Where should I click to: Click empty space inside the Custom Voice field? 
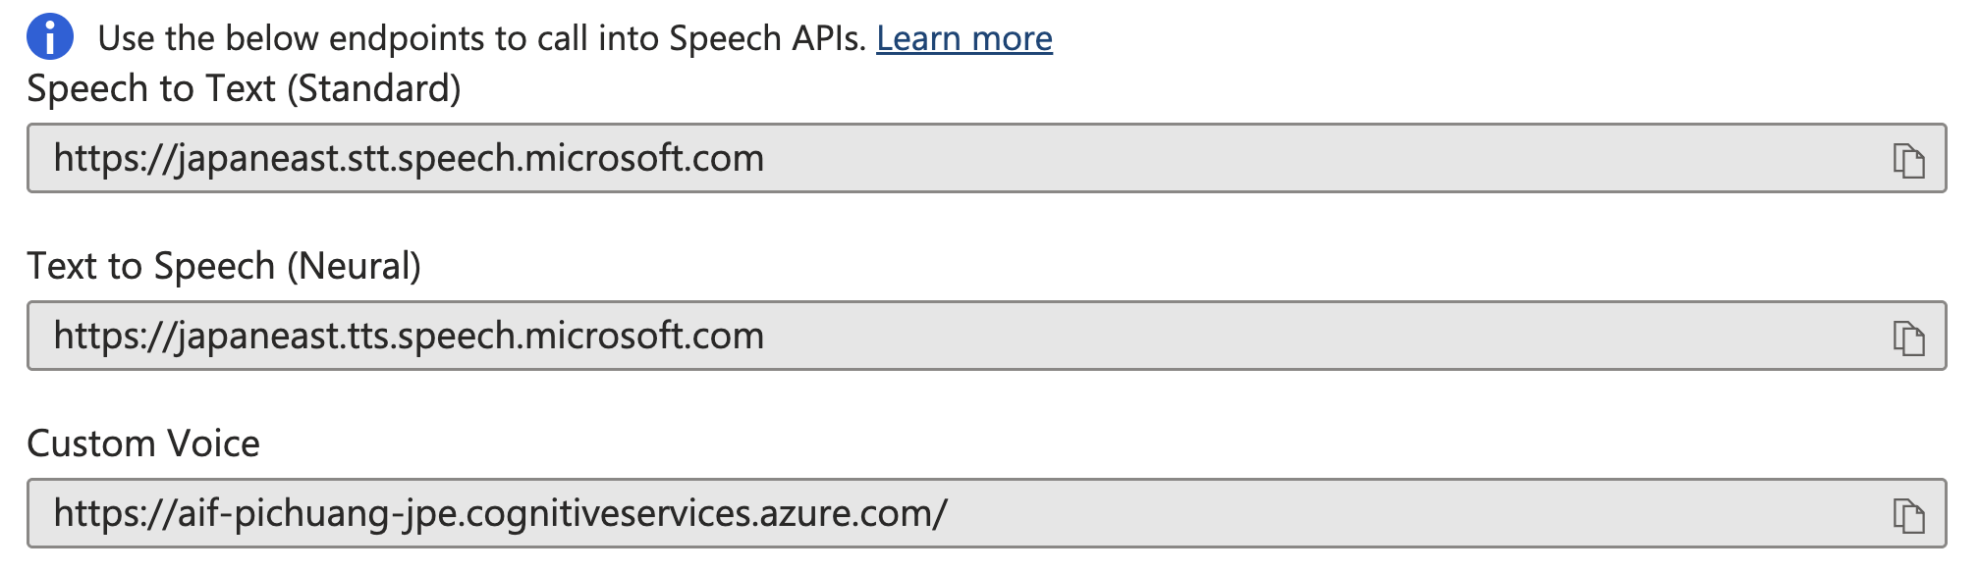point(1414,513)
